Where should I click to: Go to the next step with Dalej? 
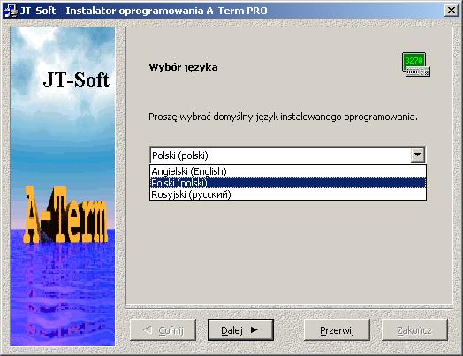click(240, 330)
